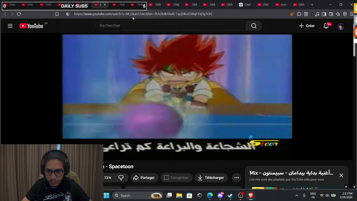
Task: Open the three-dot more actions menu
Action: (x=237, y=178)
